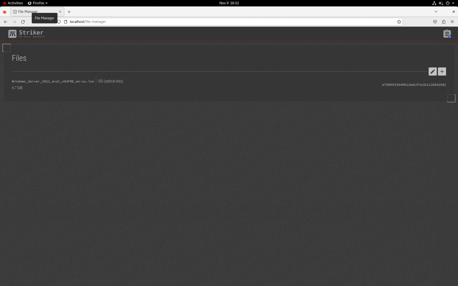Open the Firefox extensions puzzle icon
Image resolution: width=458 pixels, height=286 pixels.
point(444,22)
